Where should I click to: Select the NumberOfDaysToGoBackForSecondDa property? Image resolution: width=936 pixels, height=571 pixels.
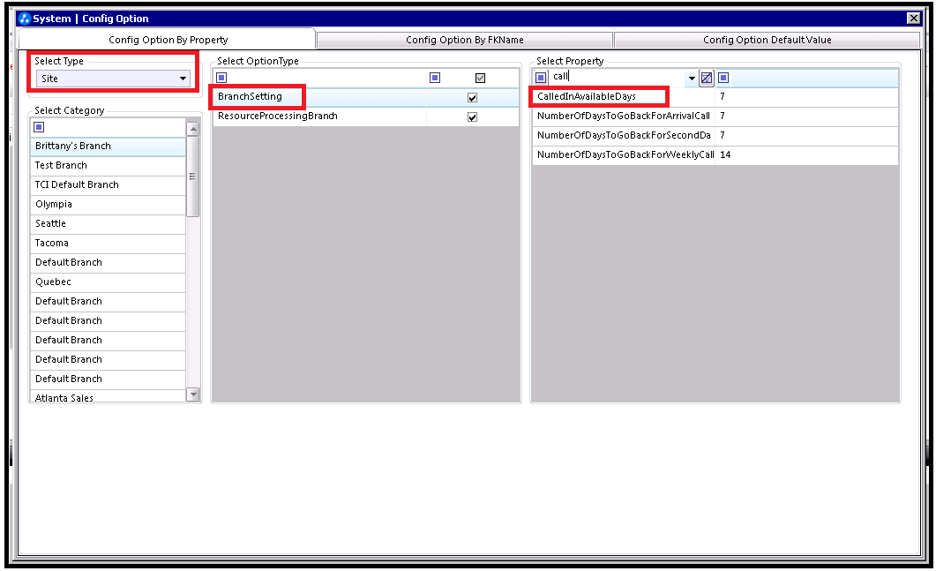pos(623,136)
